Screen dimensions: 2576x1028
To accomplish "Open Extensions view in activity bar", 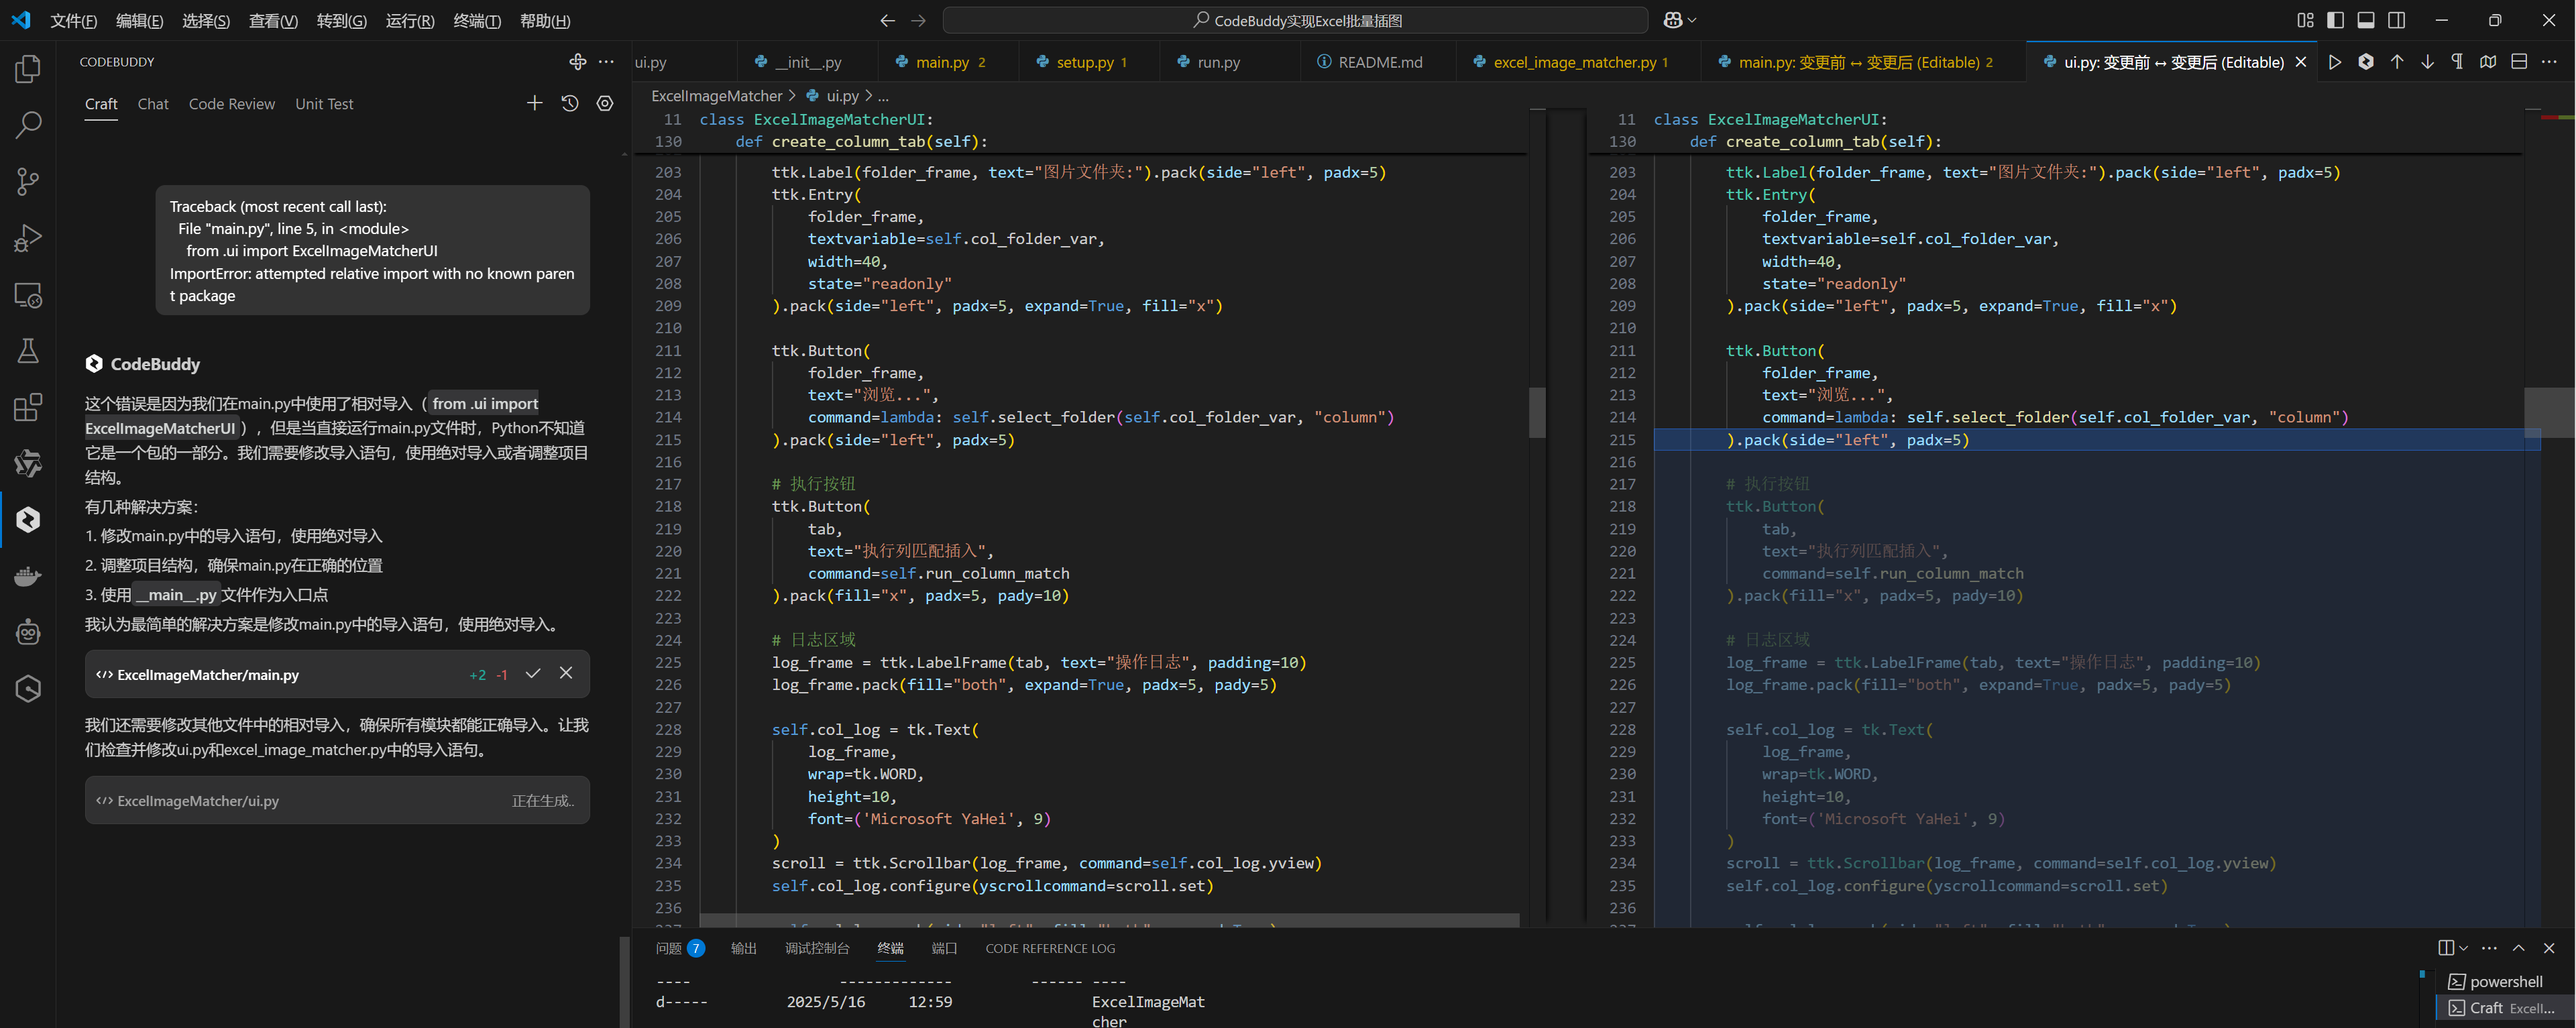I will [x=28, y=407].
